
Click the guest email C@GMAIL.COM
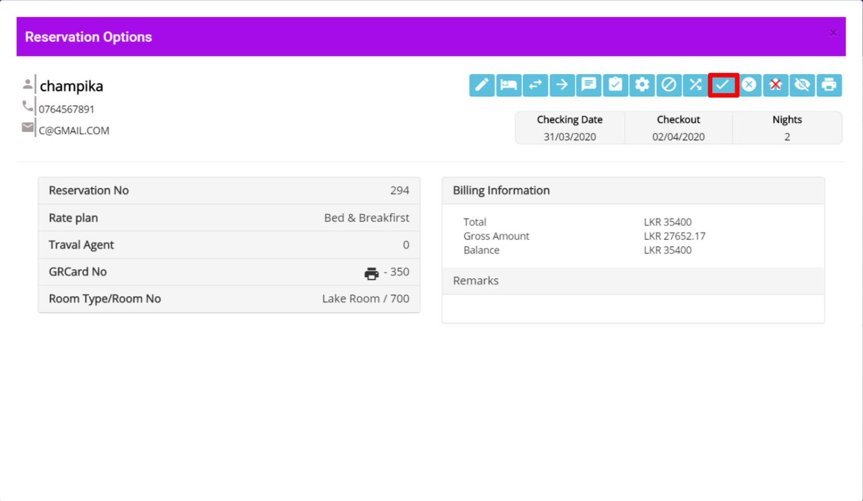tap(74, 131)
